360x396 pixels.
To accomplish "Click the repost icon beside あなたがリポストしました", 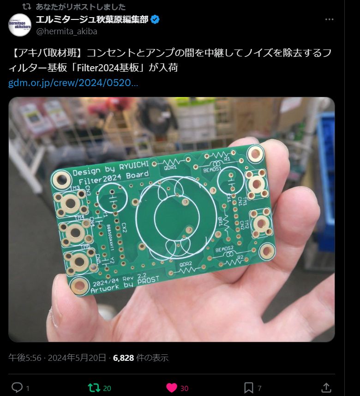I will tap(27, 6).
